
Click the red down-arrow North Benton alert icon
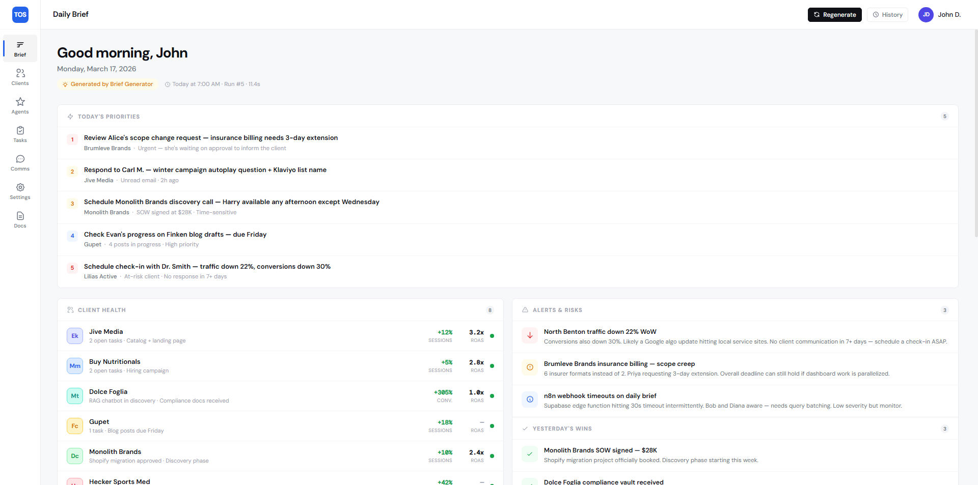click(x=530, y=335)
